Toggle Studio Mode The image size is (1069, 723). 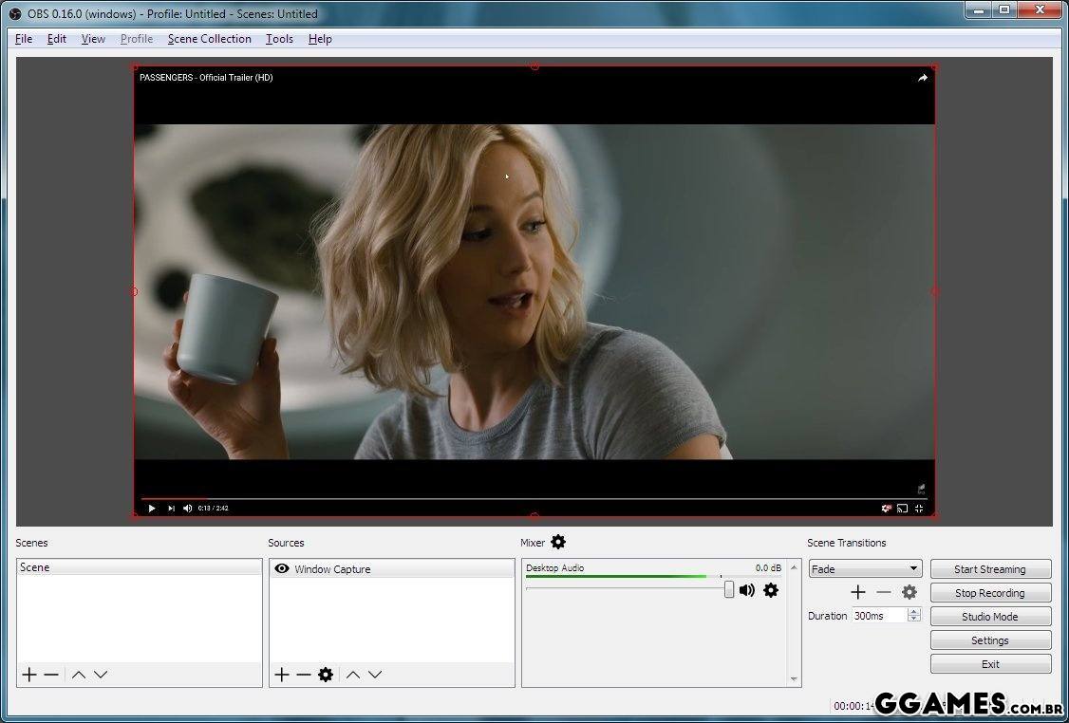[990, 617]
